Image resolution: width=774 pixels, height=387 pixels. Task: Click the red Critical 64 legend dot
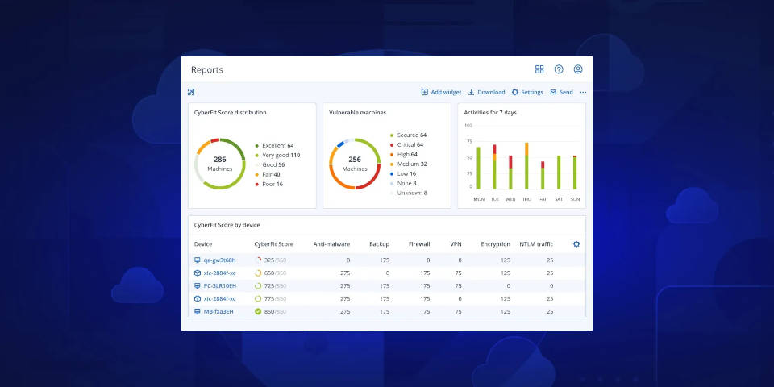(392, 145)
